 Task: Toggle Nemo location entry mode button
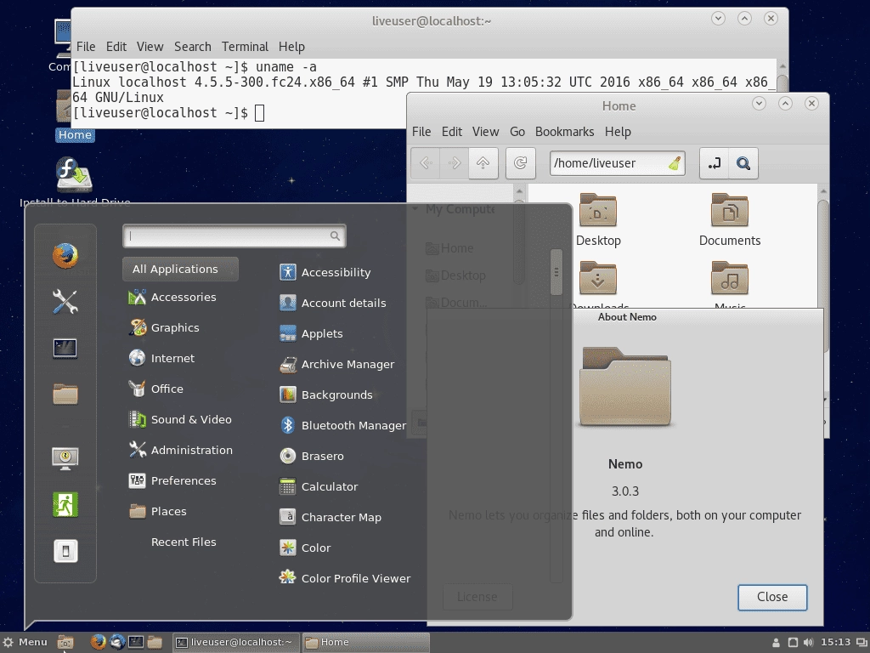click(x=714, y=163)
